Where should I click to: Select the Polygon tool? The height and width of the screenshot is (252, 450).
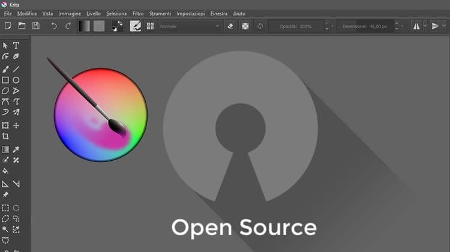[x=5, y=91]
